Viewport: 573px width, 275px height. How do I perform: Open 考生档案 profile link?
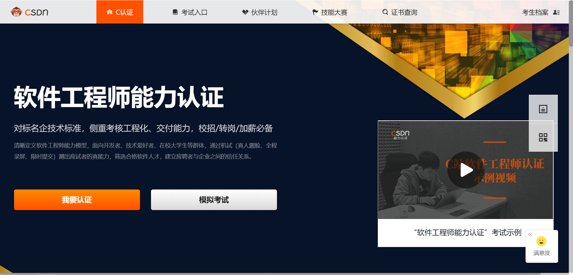click(535, 12)
